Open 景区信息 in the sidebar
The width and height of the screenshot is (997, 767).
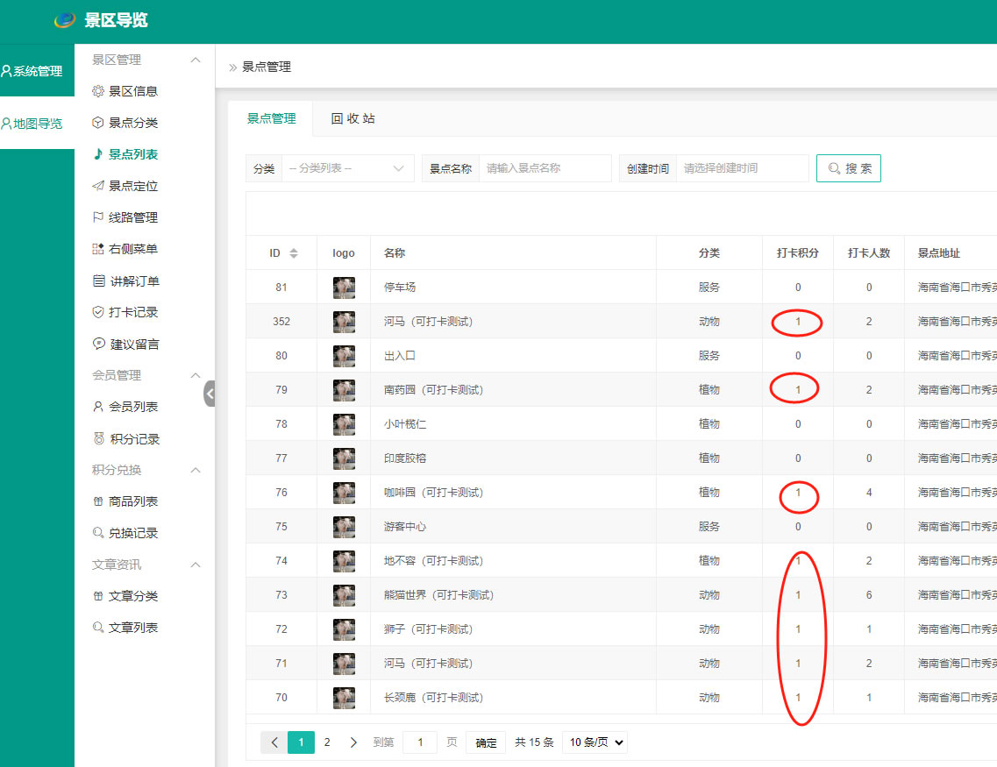(132, 91)
